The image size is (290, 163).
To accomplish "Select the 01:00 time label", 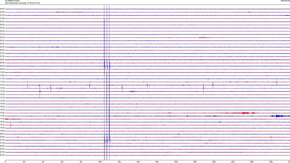I will point(2,15).
